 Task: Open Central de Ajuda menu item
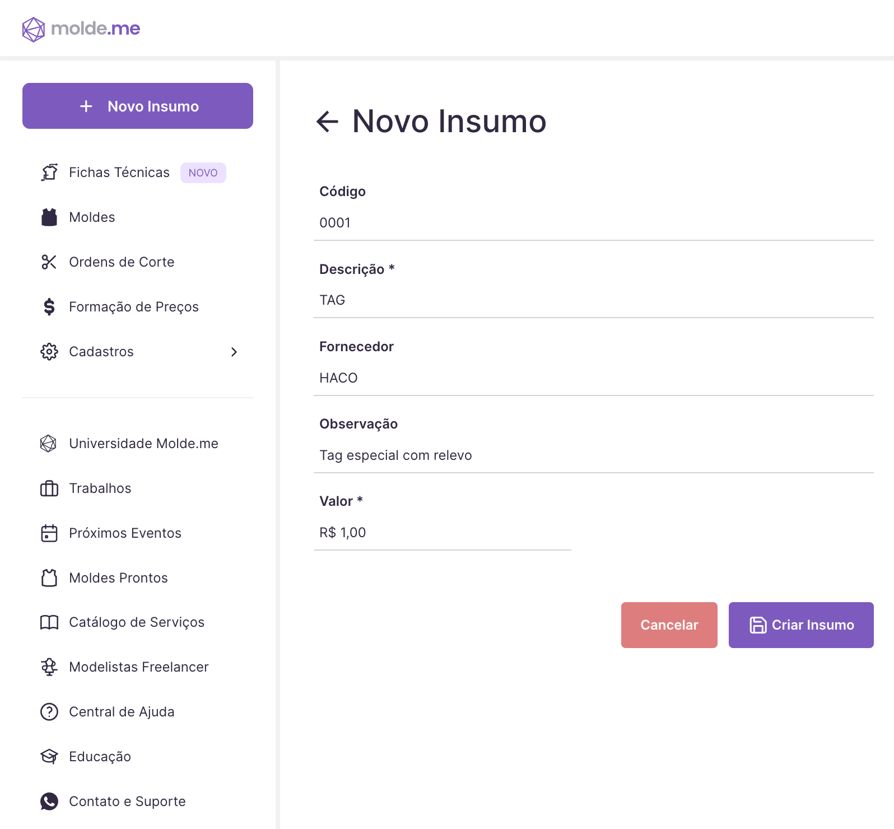coord(138,712)
